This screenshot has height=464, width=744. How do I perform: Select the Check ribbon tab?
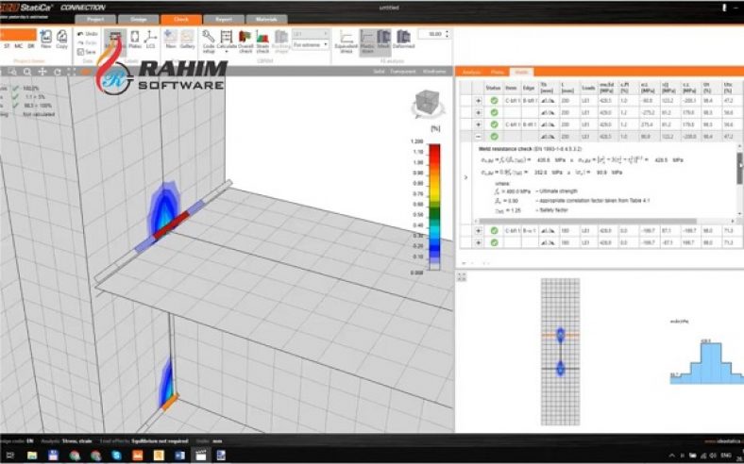181,20
